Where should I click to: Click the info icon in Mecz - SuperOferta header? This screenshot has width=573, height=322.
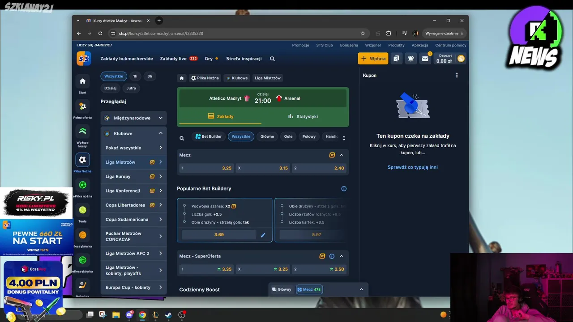pyautogui.click(x=332, y=256)
